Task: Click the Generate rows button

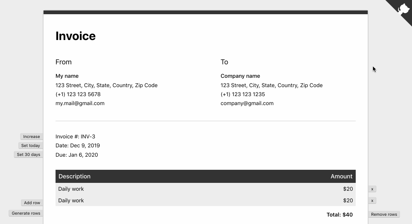Action: click(x=26, y=213)
